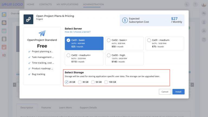Screen dimensions: 208x117
Task: Click the 'Product roadmap ...' feature item
Action: 41,69
